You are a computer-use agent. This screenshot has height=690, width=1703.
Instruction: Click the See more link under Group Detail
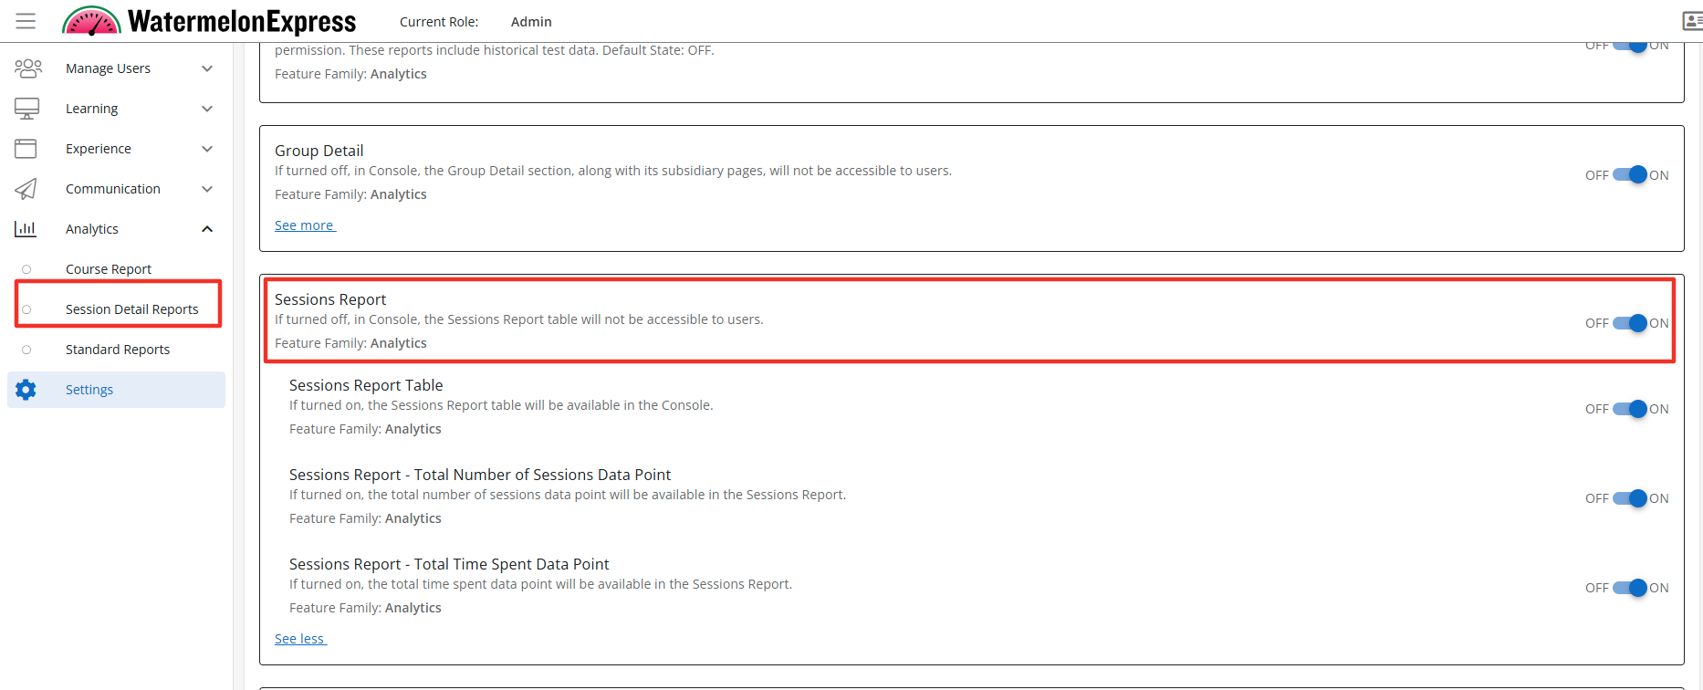[305, 225]
